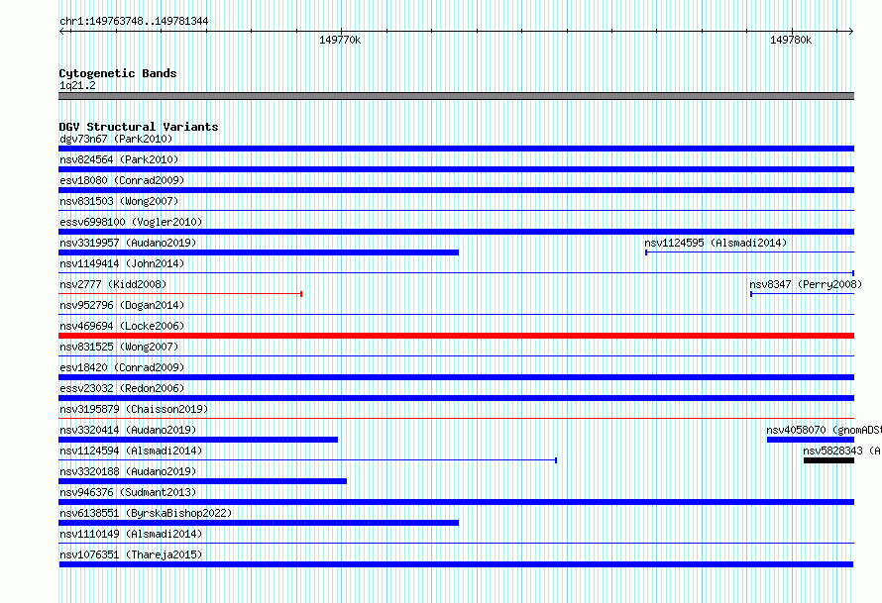Select nsv8347 (Perry2008) variant label
Screen dimensions: 882x603
[806, 284]
